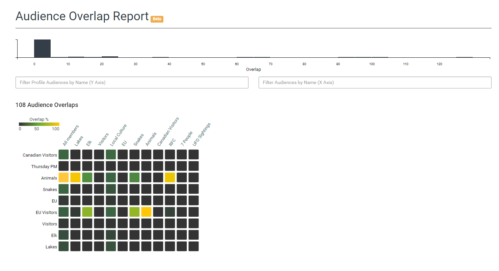Click the Animals row, All members column cell
Viewport: 499px width, 271px height.
pos(63,178)
